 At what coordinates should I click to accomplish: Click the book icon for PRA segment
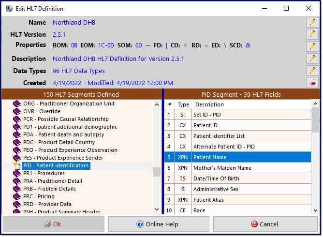(17, 181)
